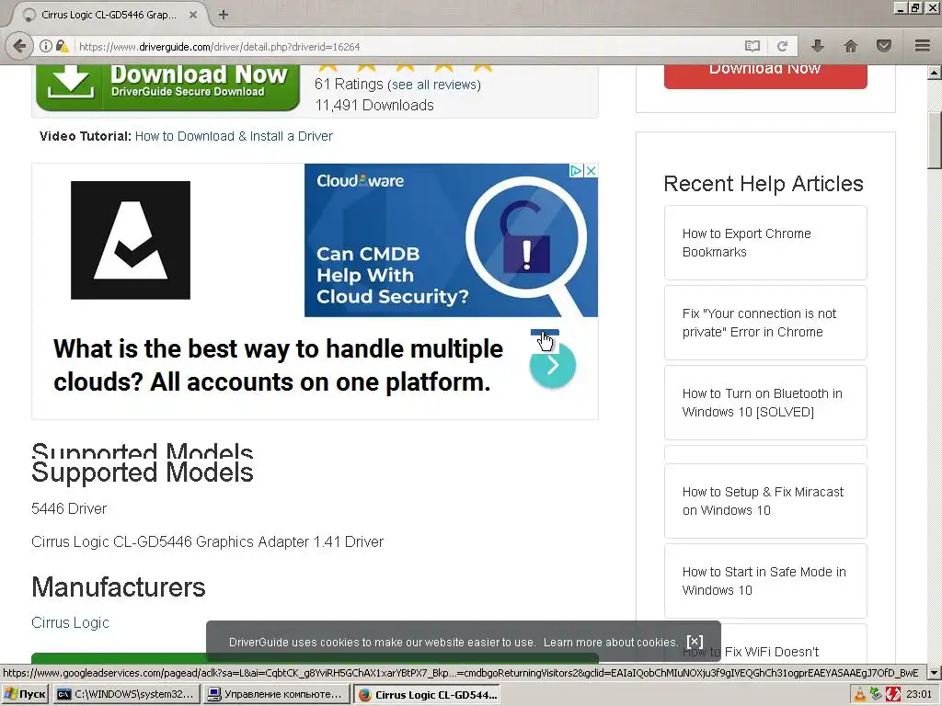Click the red shield tray icon

pyautogui.click(x=892, y=695)
